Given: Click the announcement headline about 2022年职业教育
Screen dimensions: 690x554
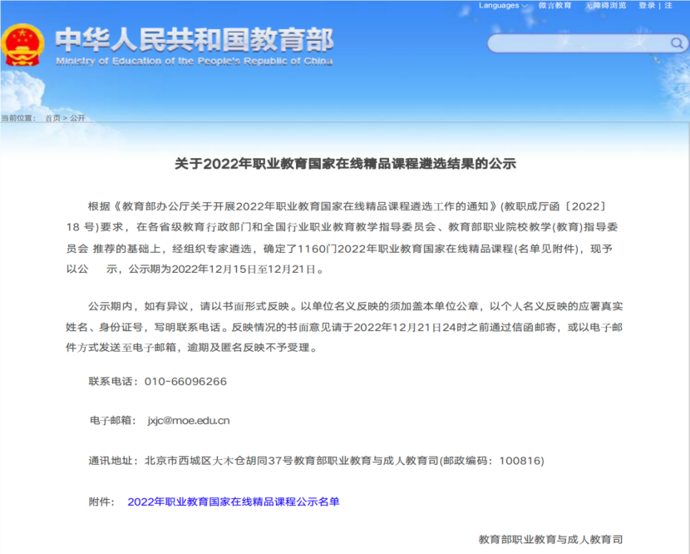Looking at the screenshot, I should pos(345,164).
